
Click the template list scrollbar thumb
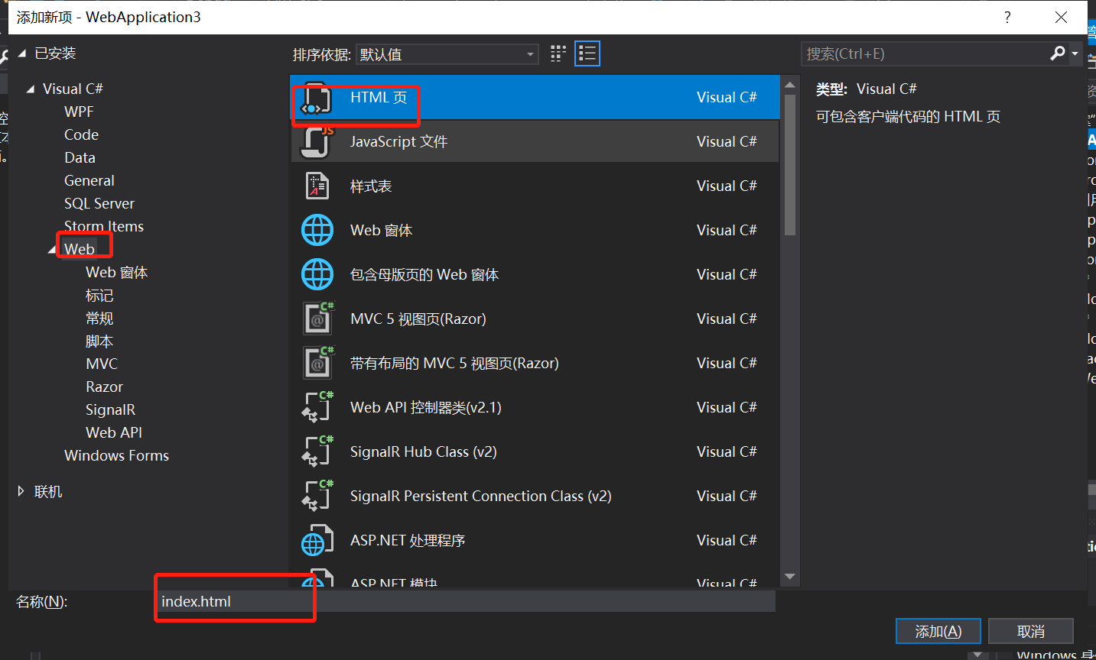click(790, 166)
